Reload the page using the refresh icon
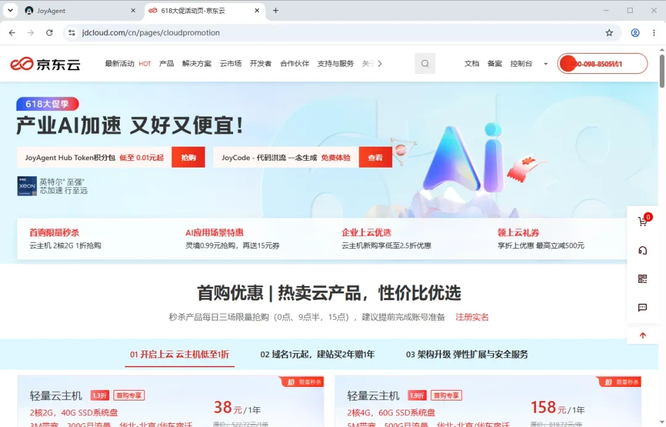The height and width of the screenshot is (427, 666). click(49, 33)
